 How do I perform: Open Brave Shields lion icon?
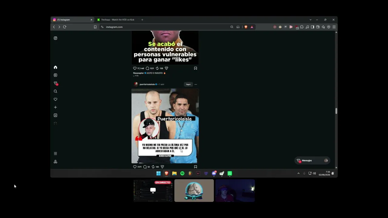click(x=246, y=27)
